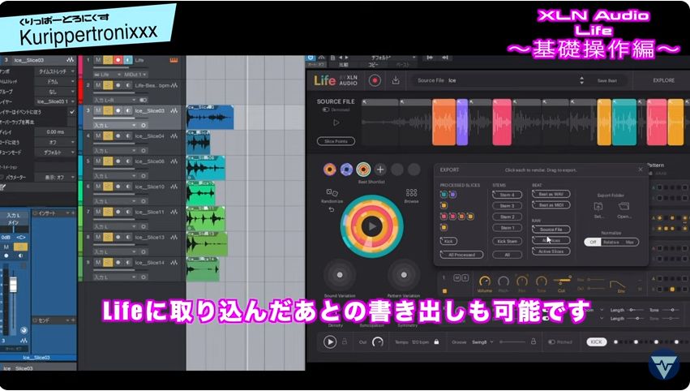Click the Randomize dice icon

[332, 192]
